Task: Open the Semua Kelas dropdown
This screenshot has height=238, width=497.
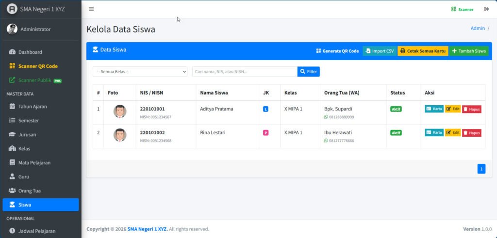Action: click(140, 72)
